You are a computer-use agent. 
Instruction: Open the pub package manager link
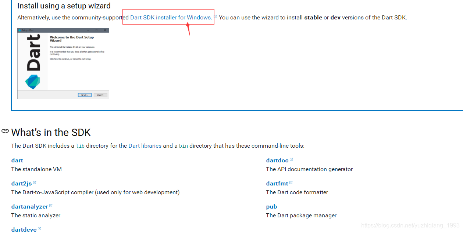click(x=271, y=207)
